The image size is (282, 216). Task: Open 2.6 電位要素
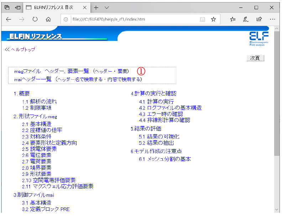pyautogui.click(x=37, y=155)
